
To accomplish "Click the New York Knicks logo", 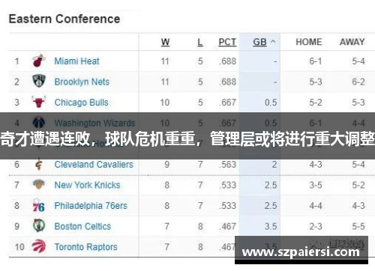I will click(x=39, y=185).
